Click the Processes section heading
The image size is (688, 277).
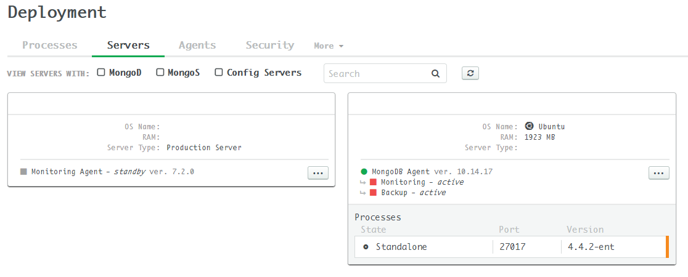pyautogui.click(x=378, y=217)
